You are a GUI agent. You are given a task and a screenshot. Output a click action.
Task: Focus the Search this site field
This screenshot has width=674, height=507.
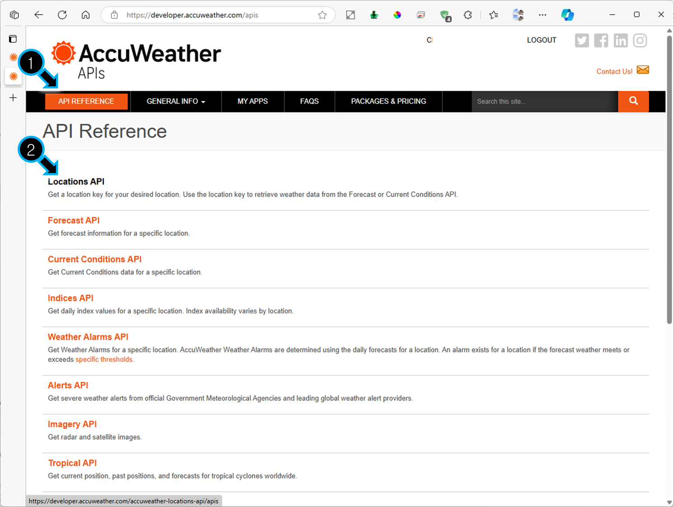(x=545, y=101)
